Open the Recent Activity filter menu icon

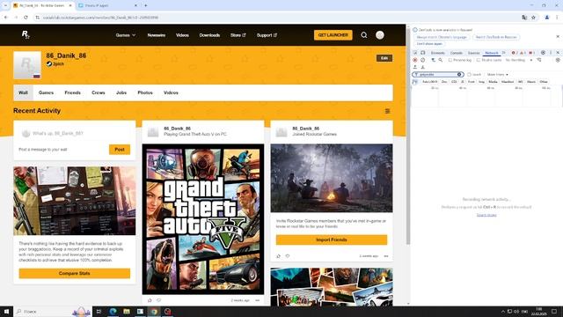pos(387,111)
